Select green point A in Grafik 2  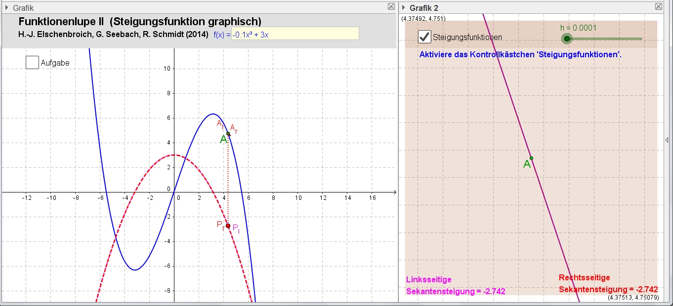(x=531, y=158)
